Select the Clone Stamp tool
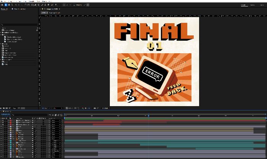 45,5
